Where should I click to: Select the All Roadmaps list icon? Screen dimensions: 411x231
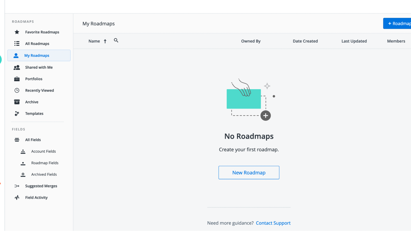pyautogui.click(x=16, y=43)
